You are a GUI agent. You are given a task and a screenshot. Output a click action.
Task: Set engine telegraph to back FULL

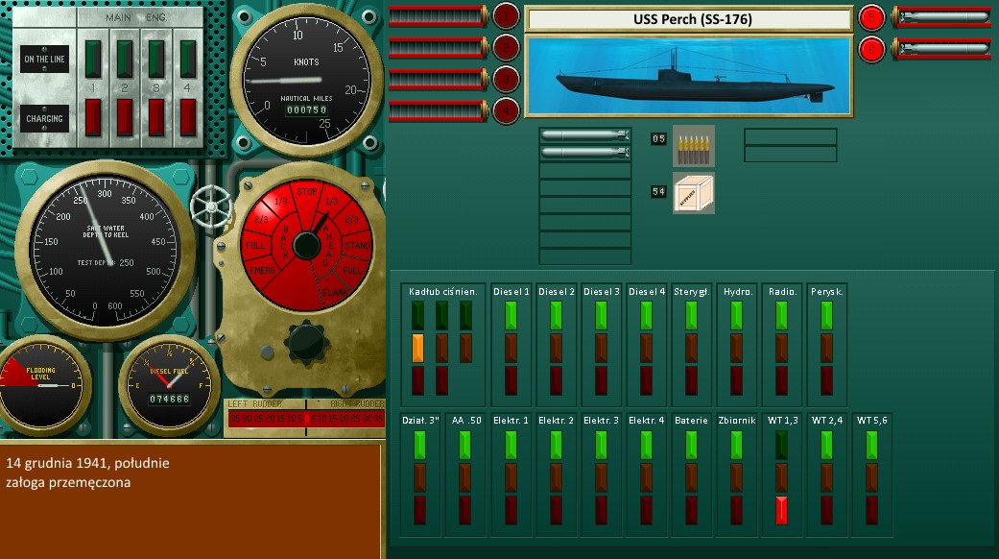pos(255,246)
